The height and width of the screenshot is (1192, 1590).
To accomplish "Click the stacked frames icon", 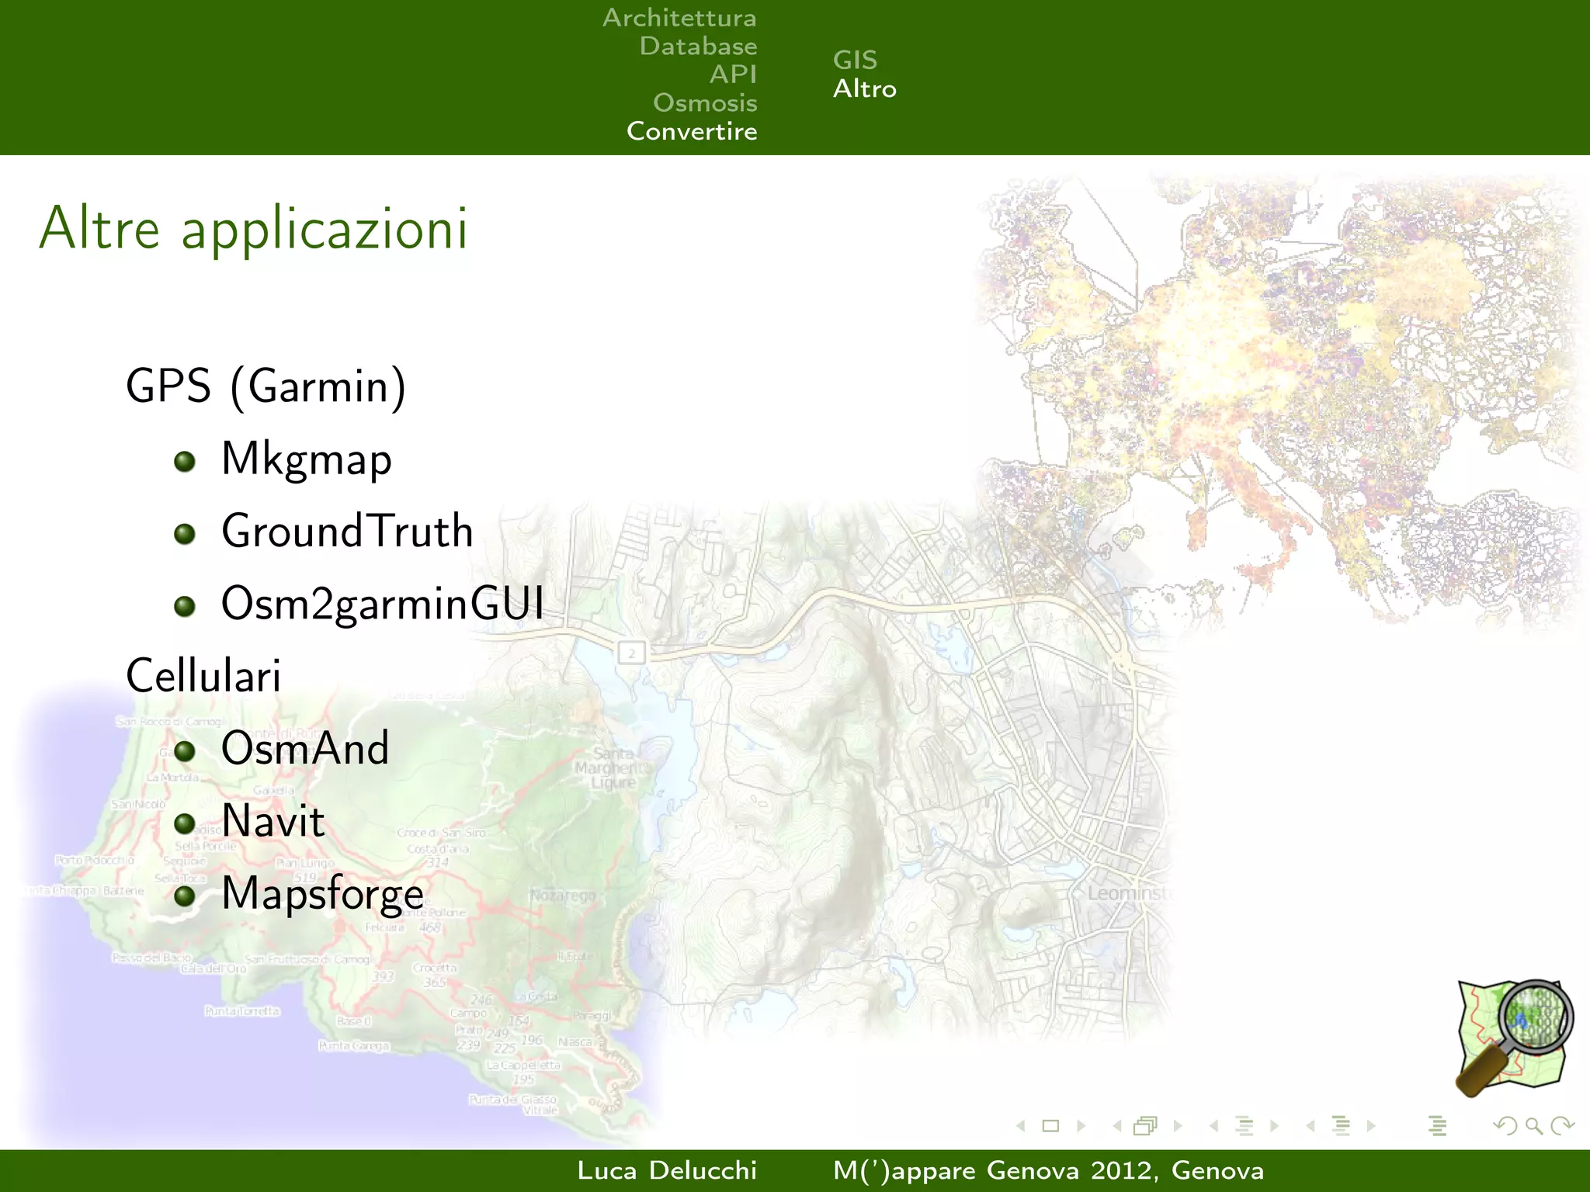I will tap(1146, 1126).
